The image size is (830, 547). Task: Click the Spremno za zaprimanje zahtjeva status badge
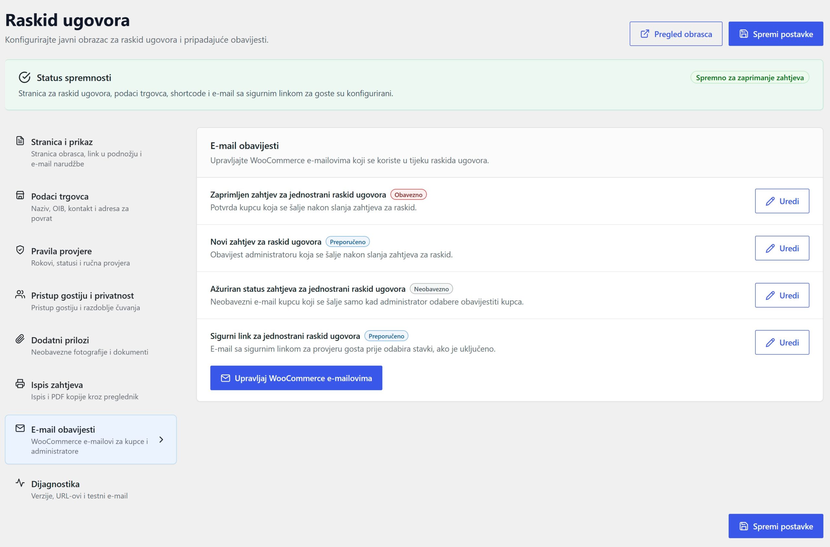click(750, 77)
